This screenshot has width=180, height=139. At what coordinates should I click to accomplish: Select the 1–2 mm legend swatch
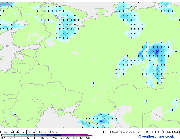coord(18,135)
